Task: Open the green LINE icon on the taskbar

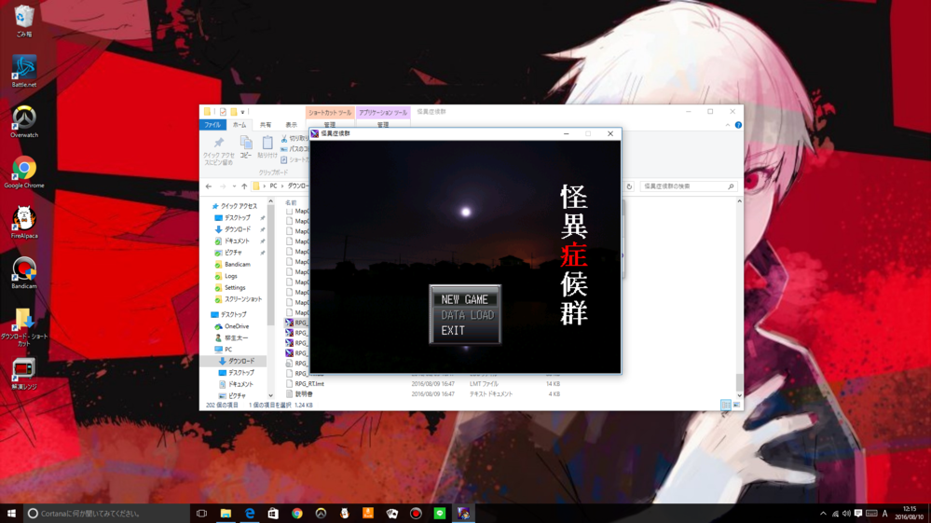Action: (439, 514)
